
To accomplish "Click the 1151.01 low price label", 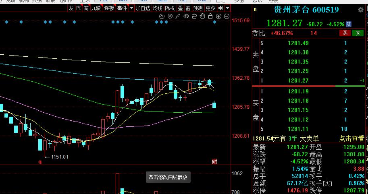I will 60,157.
